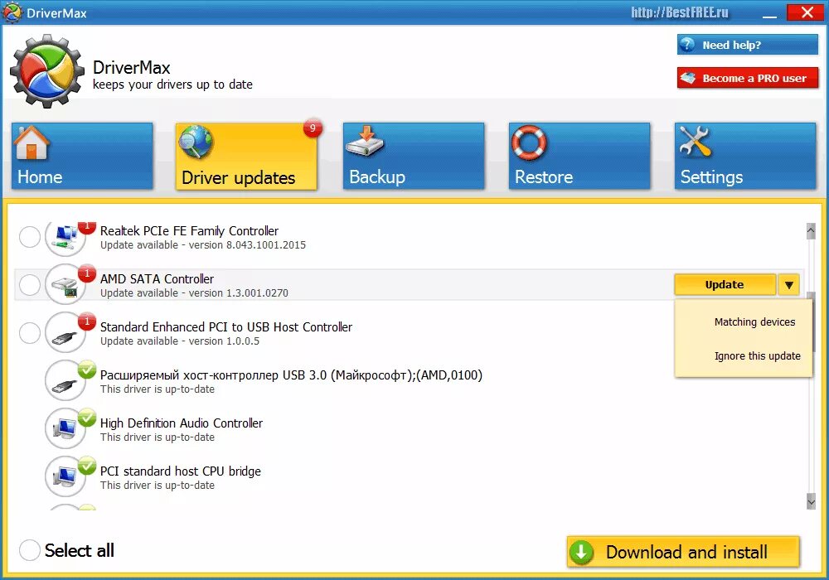829x580 pixels.
Task: Click the Realtek network adapter icon
Action: tap(65, 237)
